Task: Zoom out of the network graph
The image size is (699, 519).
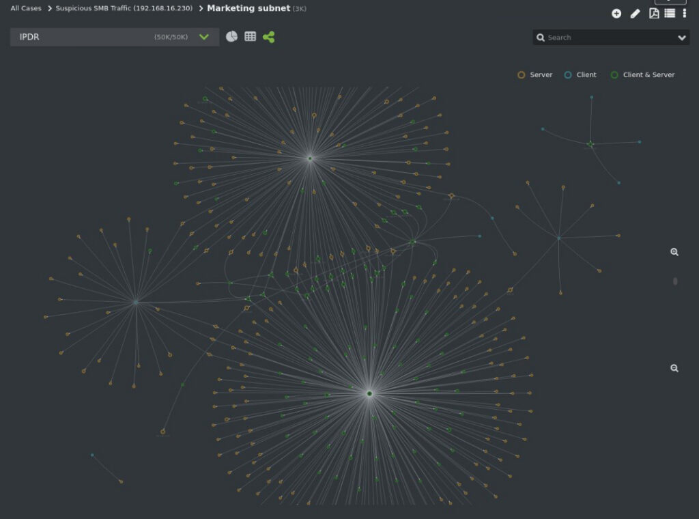Action: (x=674, y=368)
